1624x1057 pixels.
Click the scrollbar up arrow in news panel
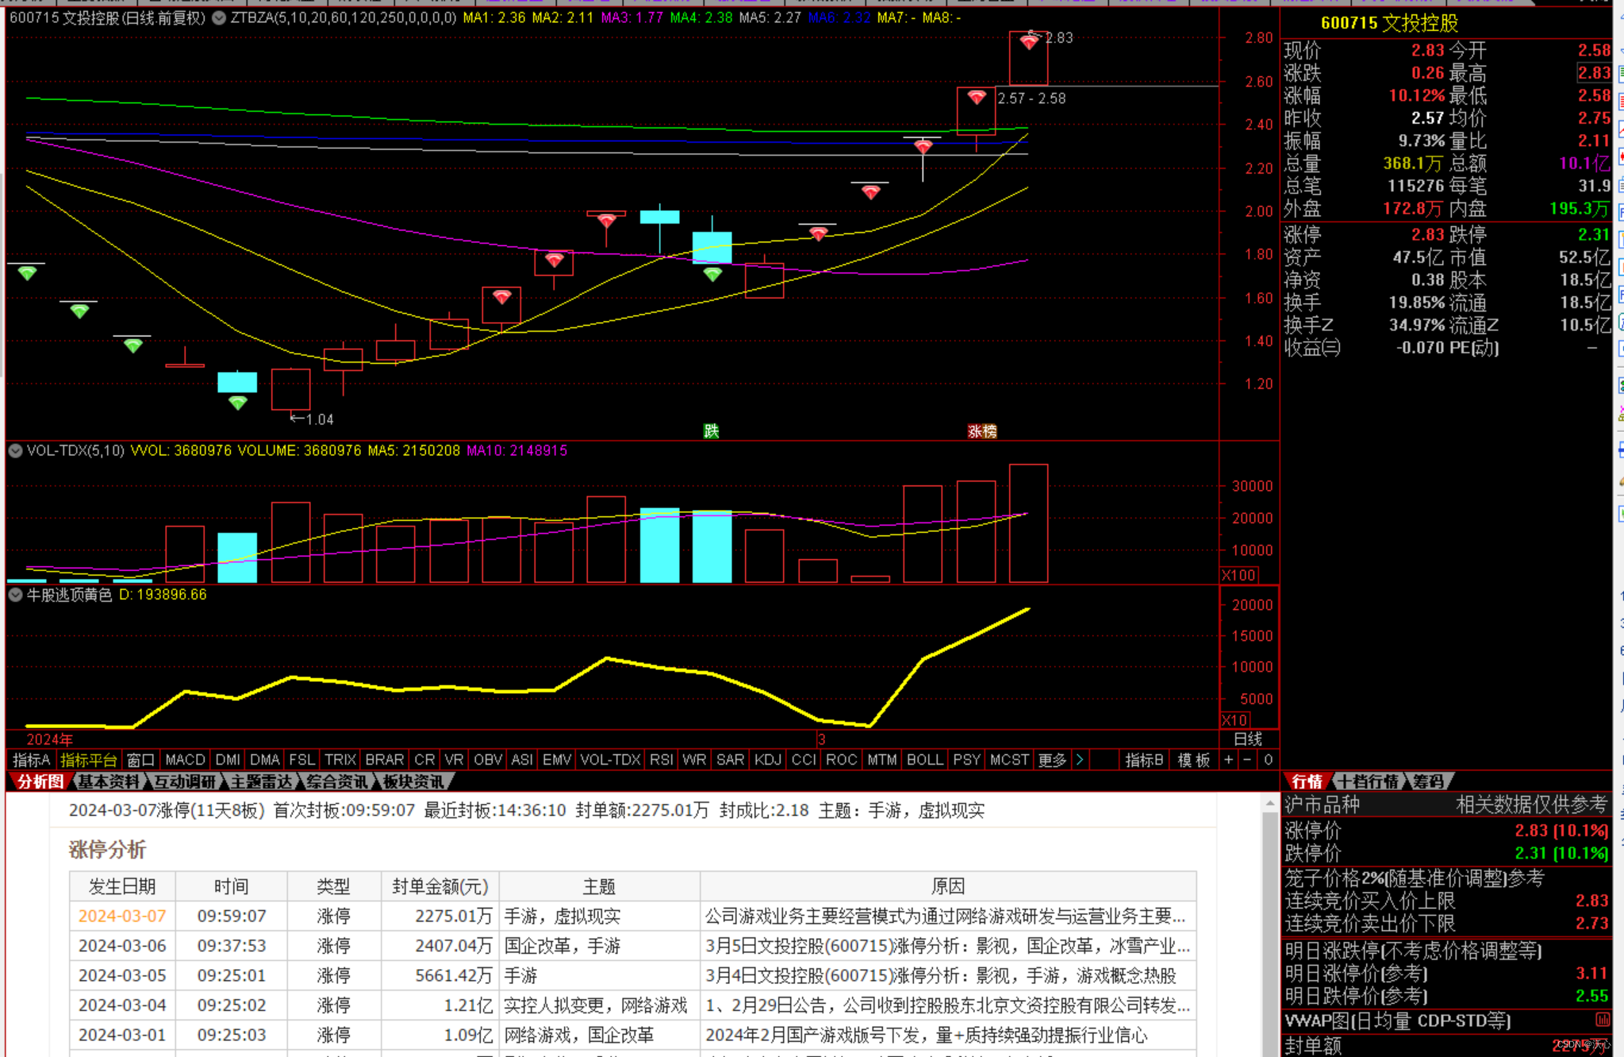coord(1269,804)
